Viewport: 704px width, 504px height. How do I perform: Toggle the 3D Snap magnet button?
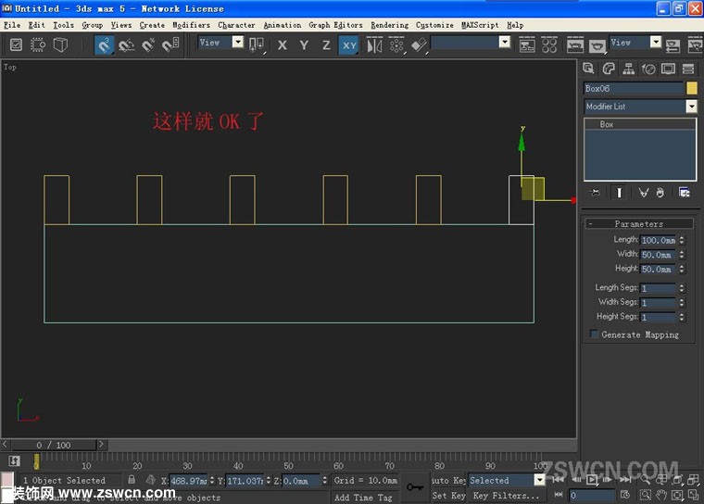(x=104, y=44)
